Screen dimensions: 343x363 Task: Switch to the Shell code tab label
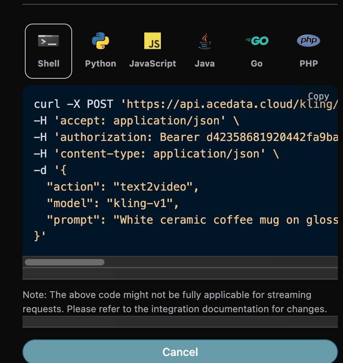point(48,64)
